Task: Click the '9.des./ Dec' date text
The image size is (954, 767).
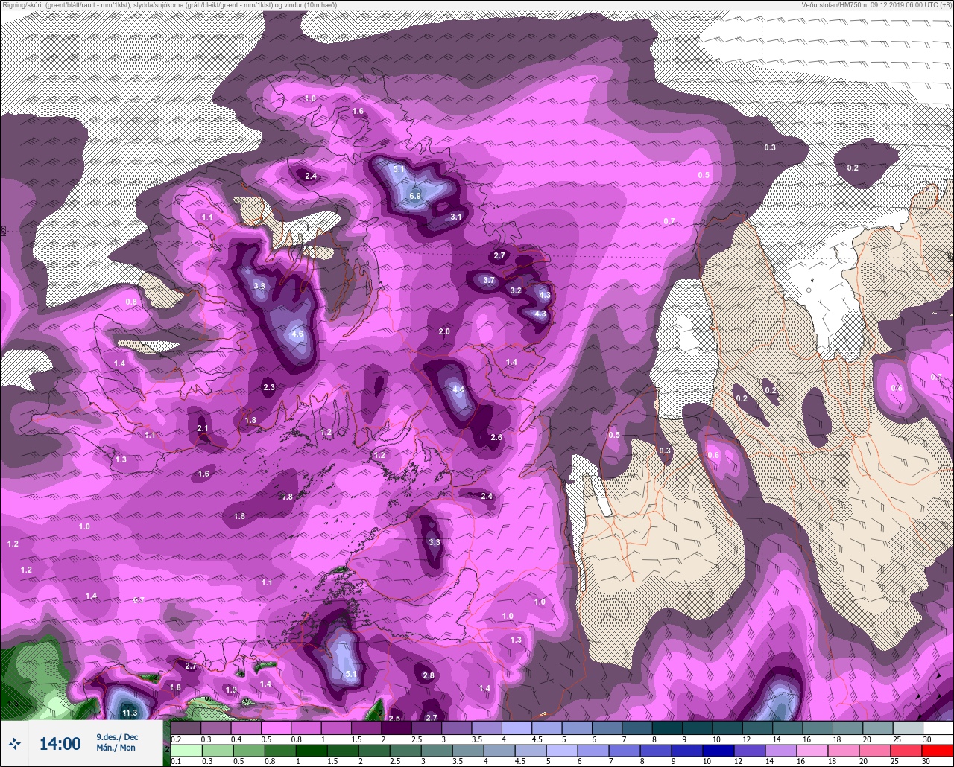Action: (117, 737)
